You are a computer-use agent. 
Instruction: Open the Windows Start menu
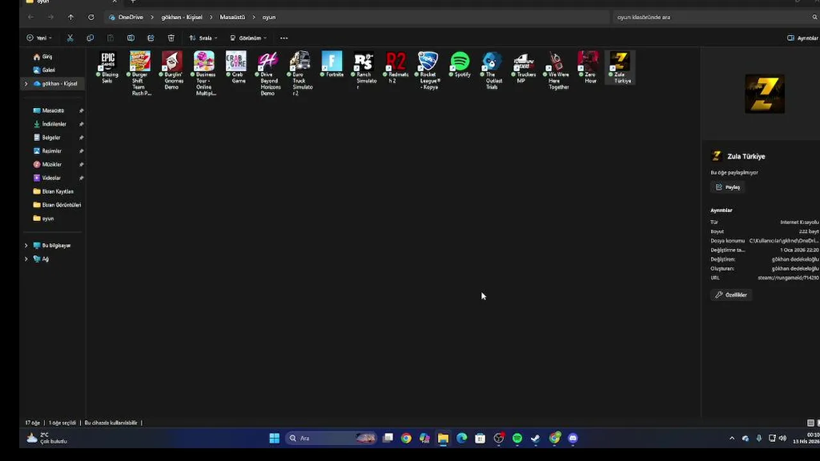(274, 439)
